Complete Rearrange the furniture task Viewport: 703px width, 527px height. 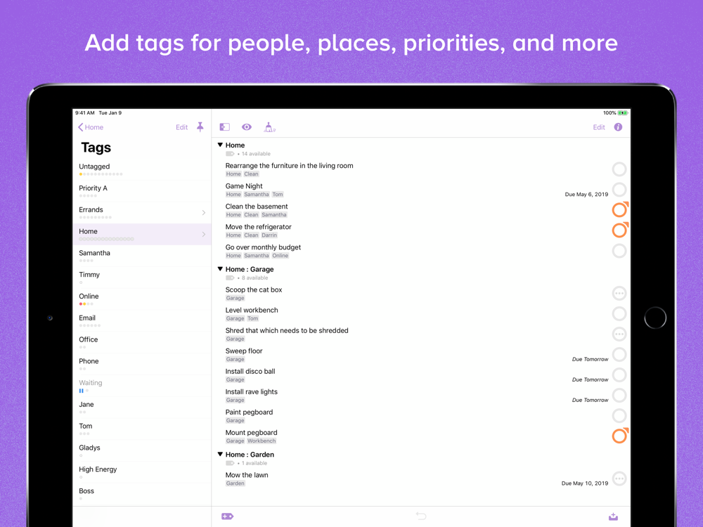click(x=619, y=169)
